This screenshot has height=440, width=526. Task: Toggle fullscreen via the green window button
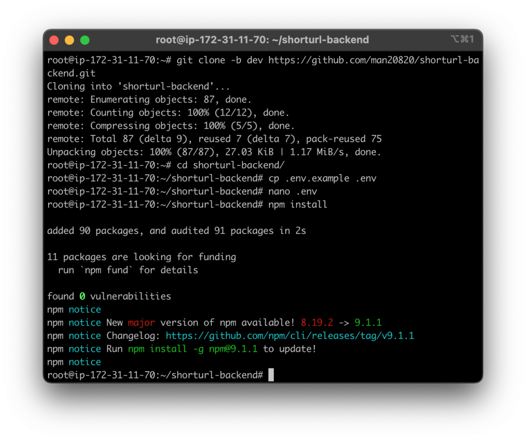tap(84, 40)
